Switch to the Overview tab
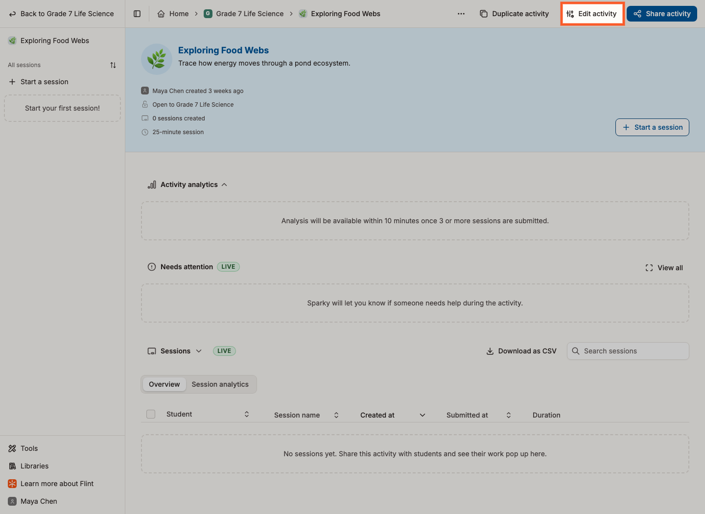Screen dimensions: 705x514 click(164, 384)
